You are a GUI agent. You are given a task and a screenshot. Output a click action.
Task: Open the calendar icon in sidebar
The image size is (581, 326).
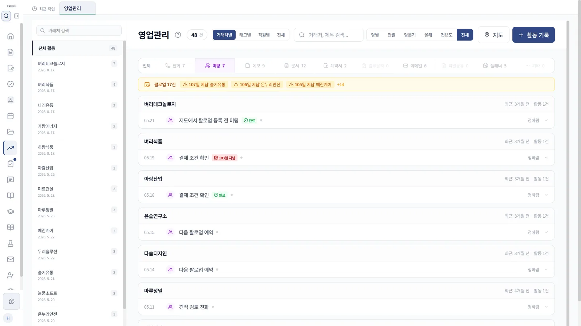tap(11, 116)
